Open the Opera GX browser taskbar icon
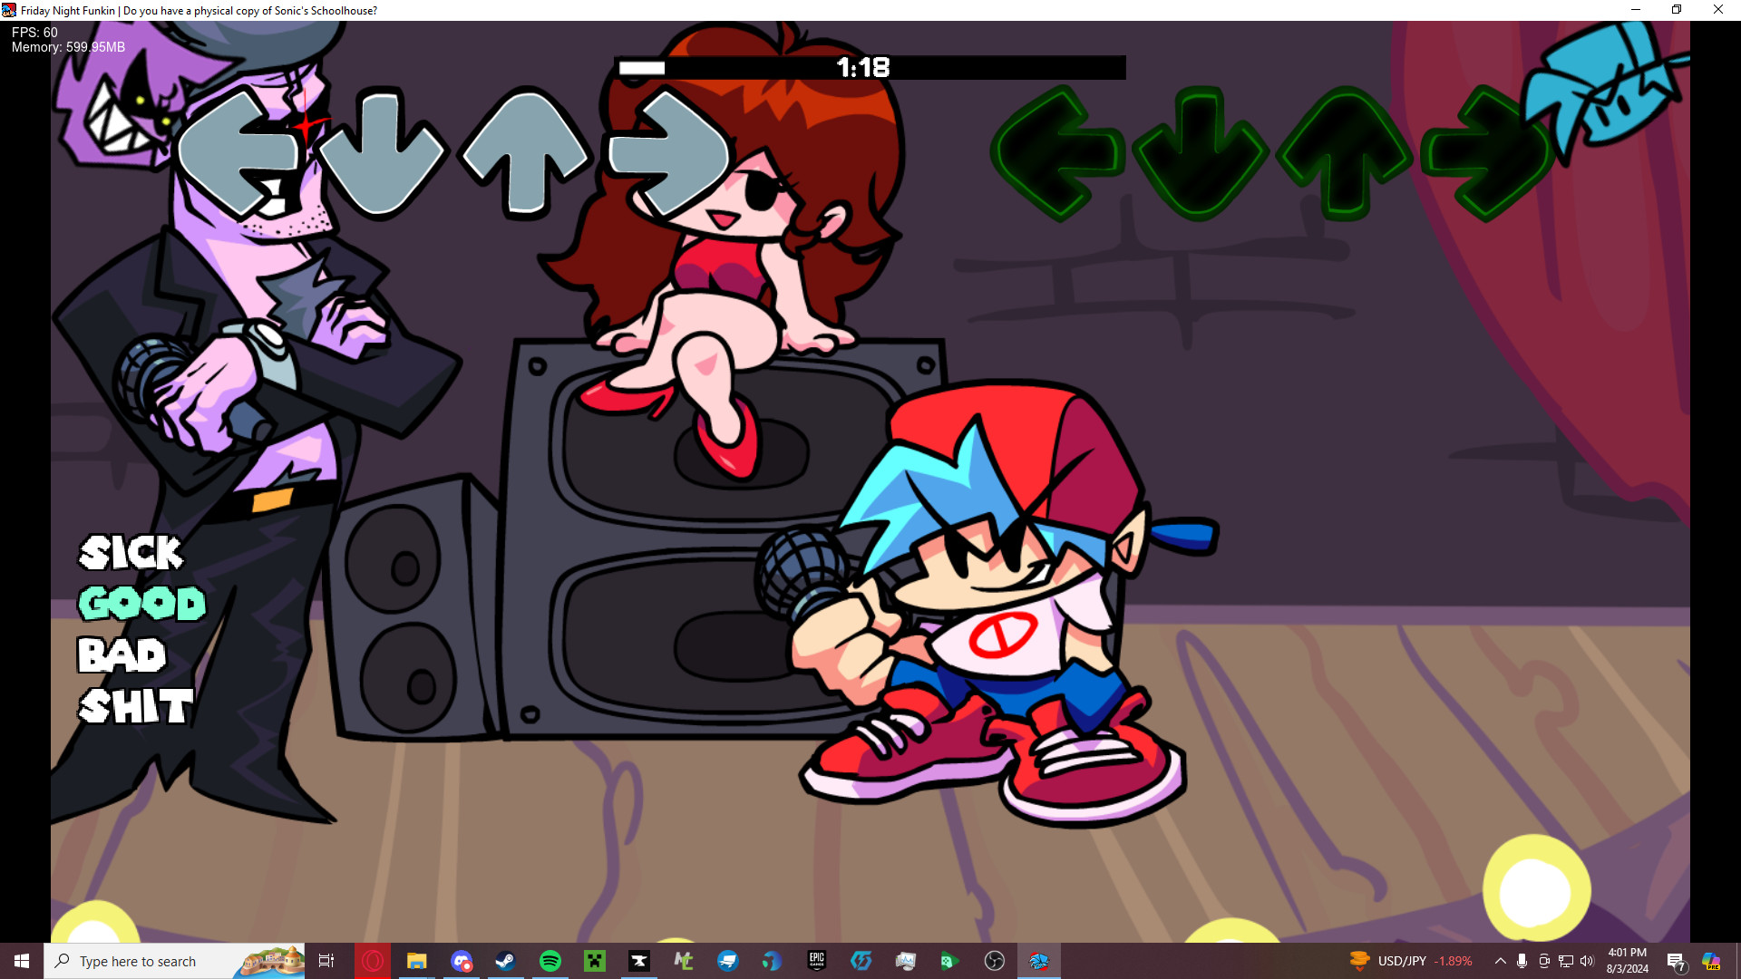Viewport: 1741px width, 979px height. coord(373,961)
